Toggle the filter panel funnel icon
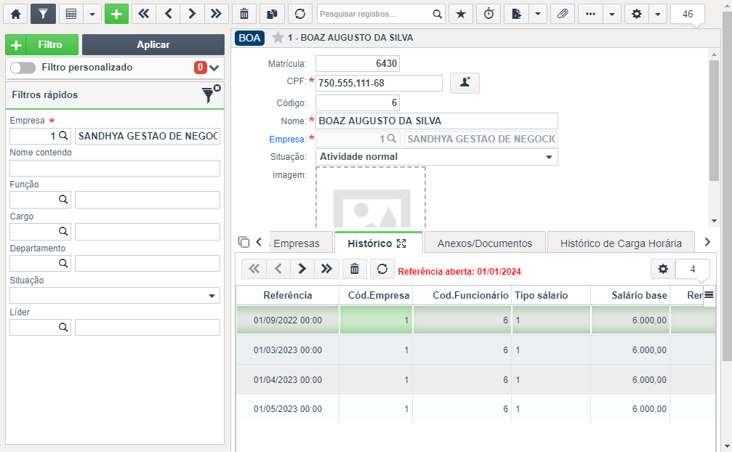 point(43,14)
